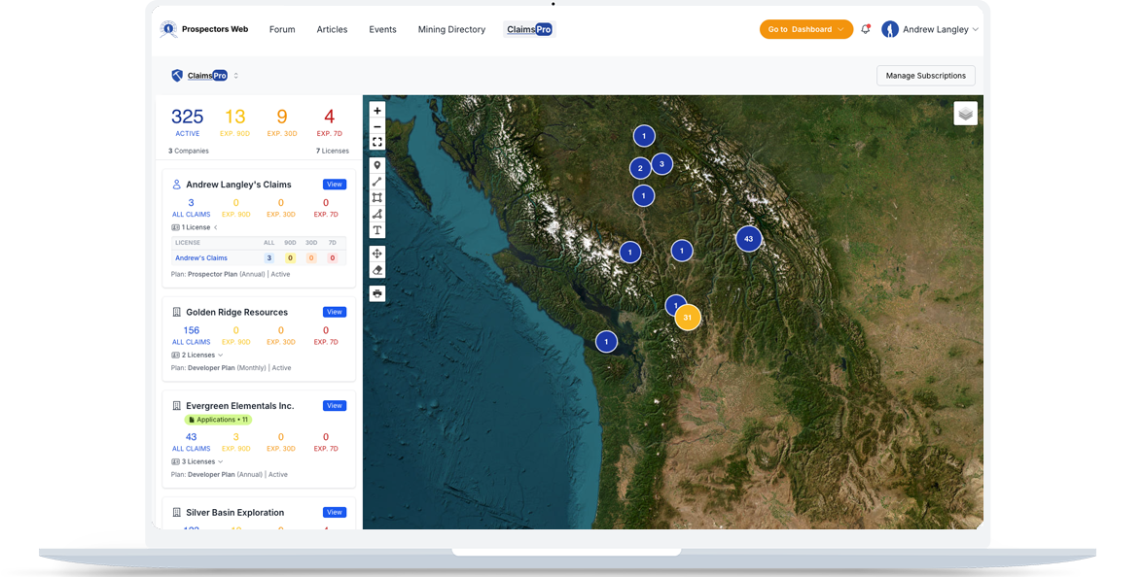This screenshot has height=577, width=1143.
Task: Select the map zoom in tool
Action: point(377,110)
